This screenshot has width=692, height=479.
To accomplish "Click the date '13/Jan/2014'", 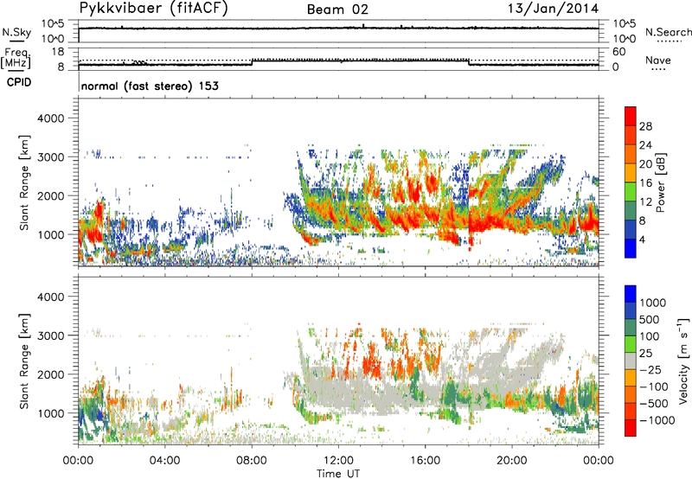I will click(554, 9).
